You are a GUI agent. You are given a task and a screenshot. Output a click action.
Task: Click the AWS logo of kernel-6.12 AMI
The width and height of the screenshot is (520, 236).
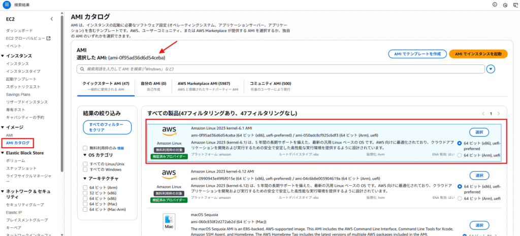pos(169,175)
